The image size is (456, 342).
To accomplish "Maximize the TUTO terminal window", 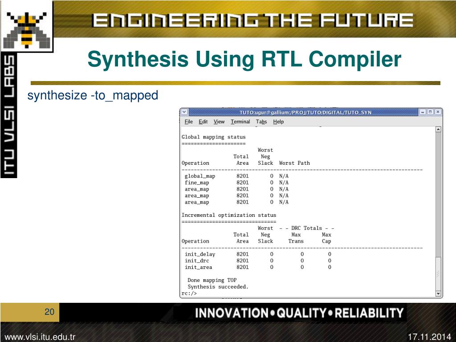I will pyautogui.click(x=431, y=112).
